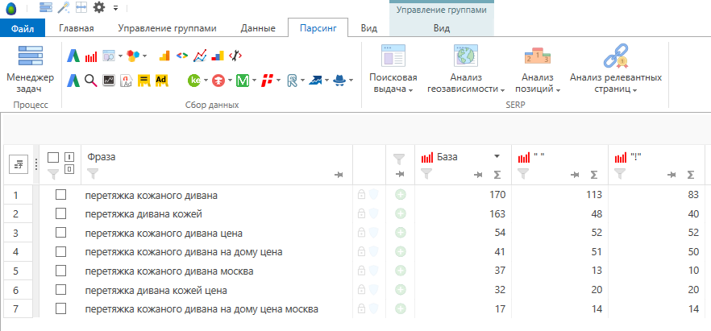Click the Анализ позиций button
The height and width of the screenshot is (331, 711).
[537, 69]
